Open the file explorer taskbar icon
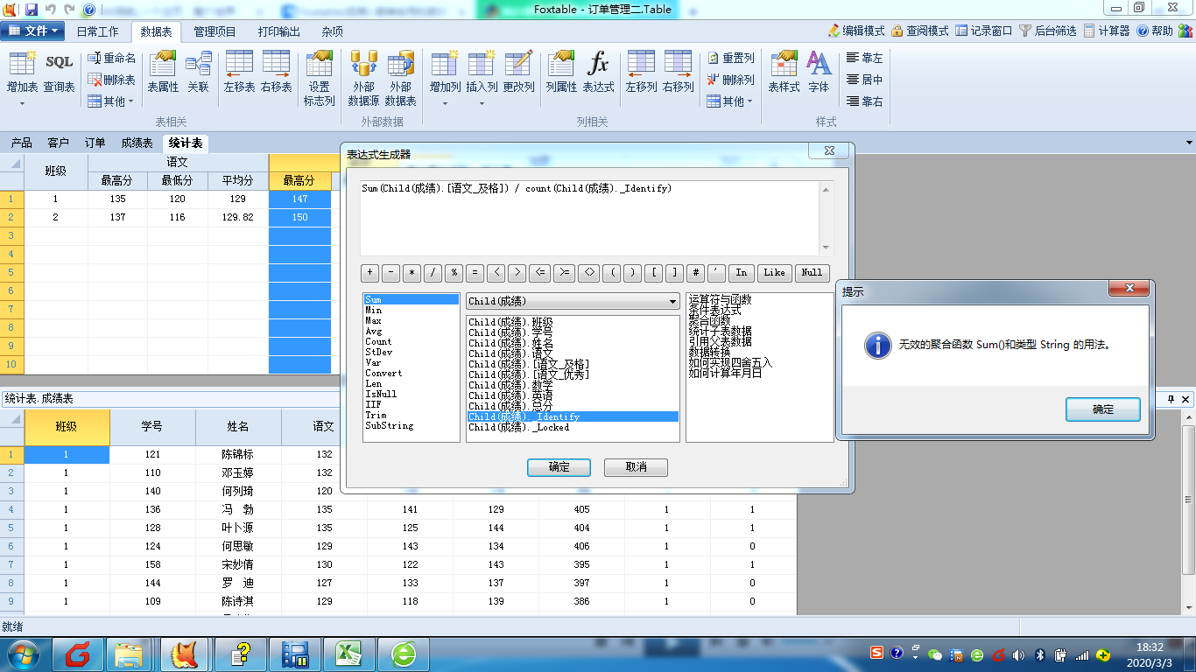1196x672 pixels. [x=129, y=654]
